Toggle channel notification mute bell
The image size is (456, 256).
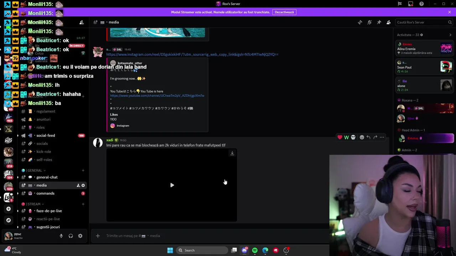click(369, 22)
